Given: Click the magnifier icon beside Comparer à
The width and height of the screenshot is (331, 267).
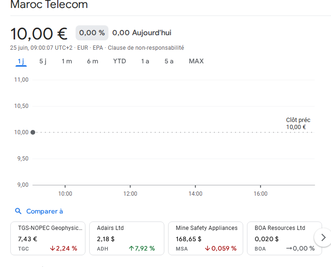Looking at the screenshot, I should tap(18, 211).
